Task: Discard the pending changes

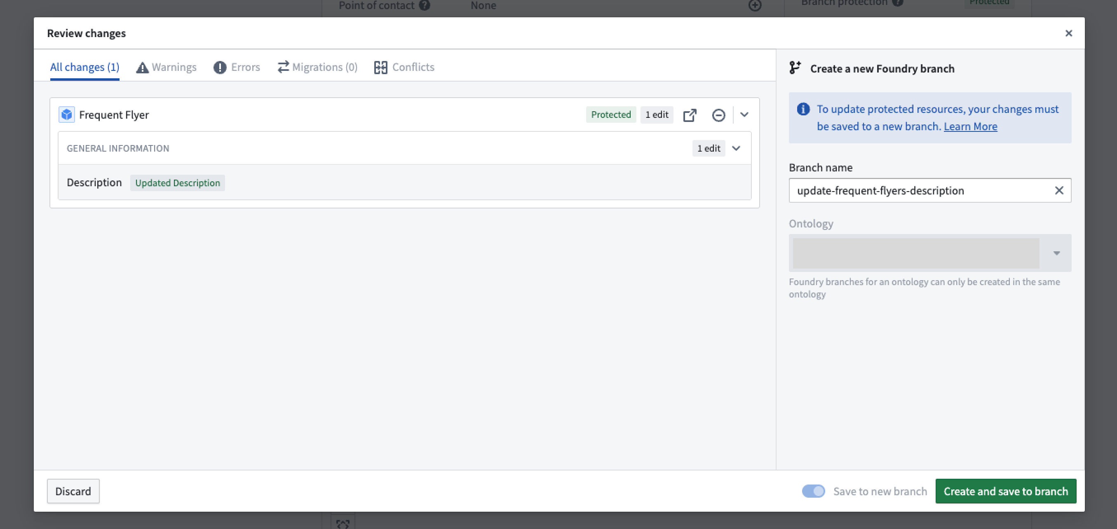Action: (x=73, y=491)
